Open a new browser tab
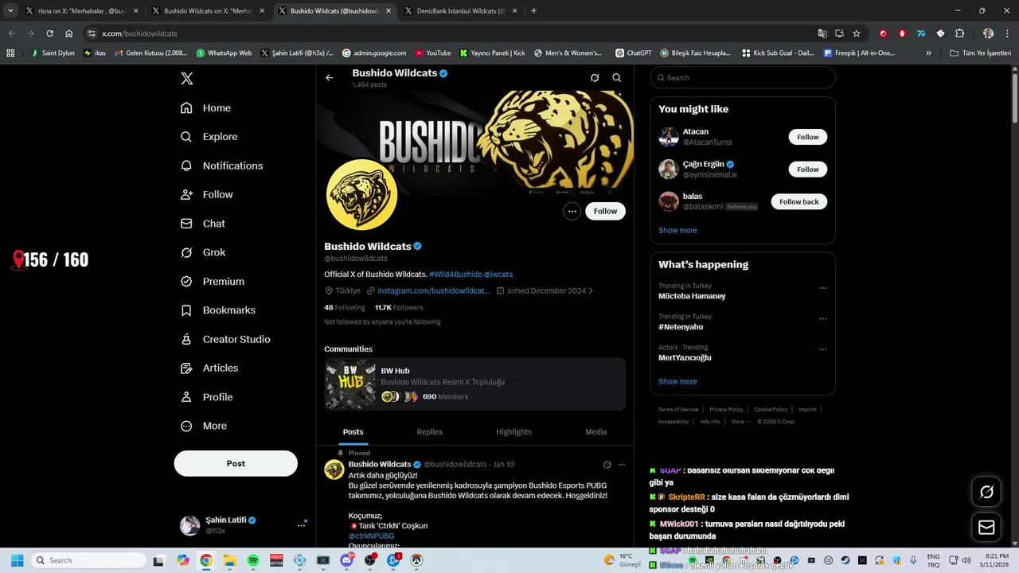The height and width of the screenshot is (573, 1019). [x=533, y=11]
